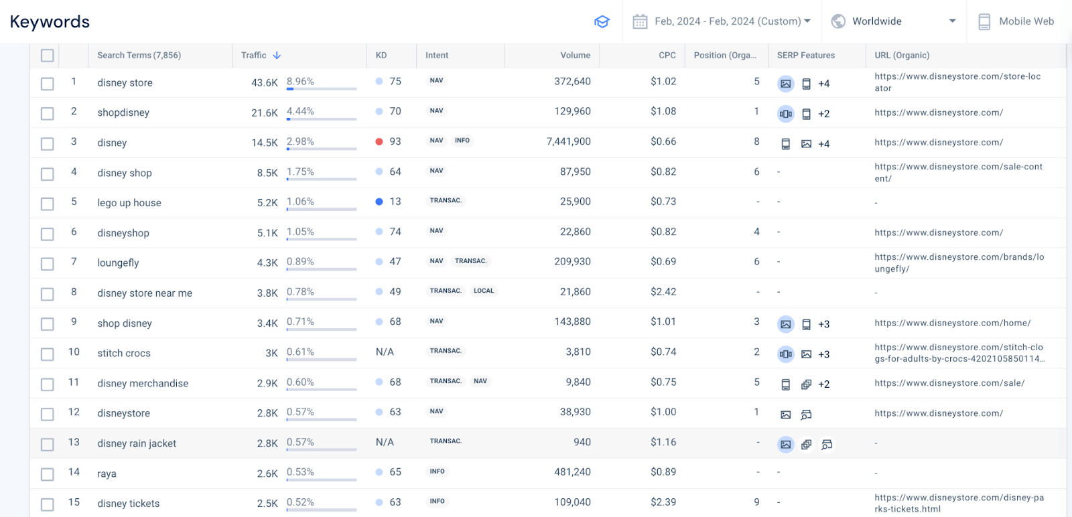Check the disney shop row checkbox

point(47,174)
